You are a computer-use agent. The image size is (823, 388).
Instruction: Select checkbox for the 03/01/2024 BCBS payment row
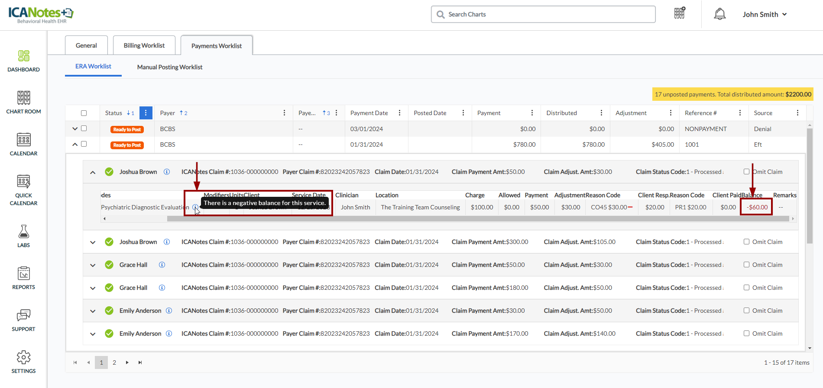[84, 128]
